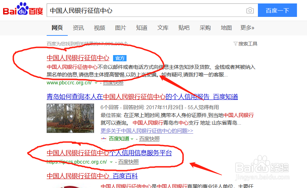Expand the 更多» menu
This screenshot has width=307, height=188.
click(x=247, y=28)
